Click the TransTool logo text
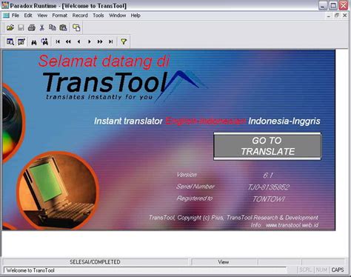351x277 pixels. point(105,83)
